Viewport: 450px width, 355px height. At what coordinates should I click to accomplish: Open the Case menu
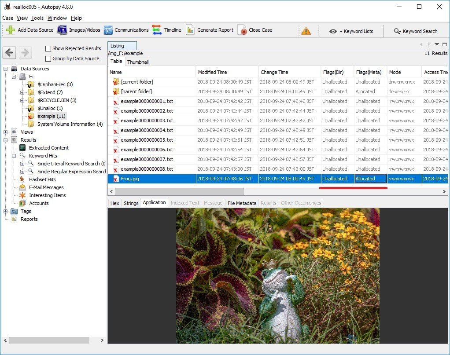click(x=8, y=18)
